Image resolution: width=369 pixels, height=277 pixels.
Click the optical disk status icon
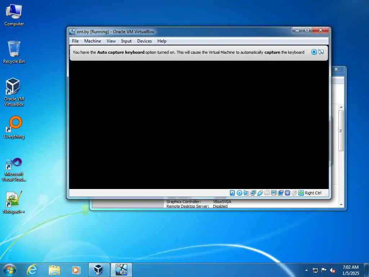239,193
